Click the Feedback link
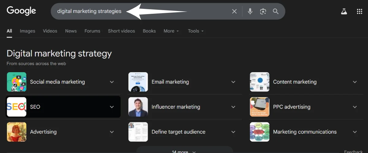This screenshot has height=153, width=368. pos(353,151)
